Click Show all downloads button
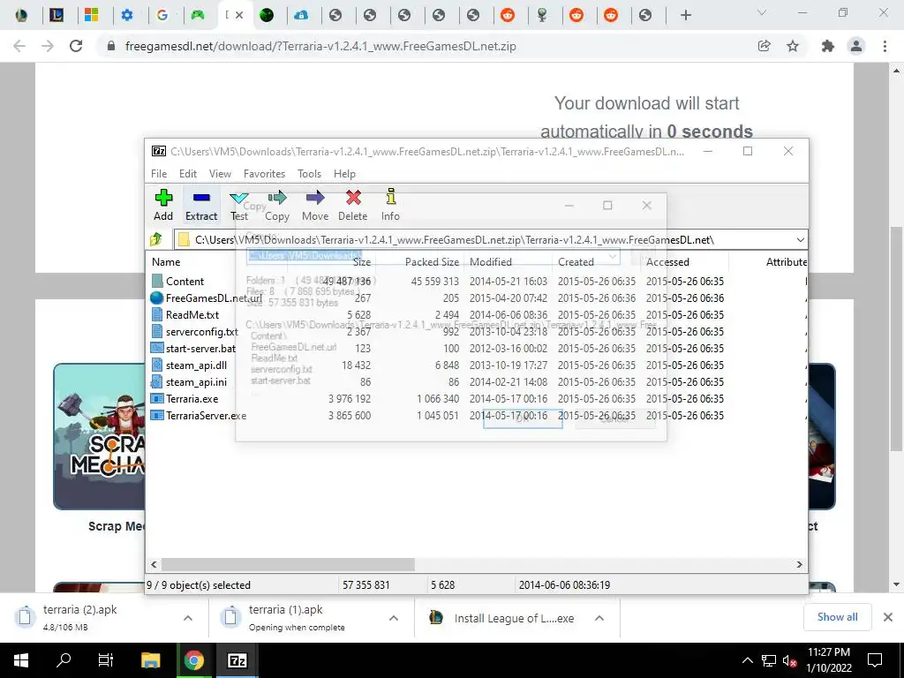The width and height of the screenshot is (904, 678). (x=837, y=617)
